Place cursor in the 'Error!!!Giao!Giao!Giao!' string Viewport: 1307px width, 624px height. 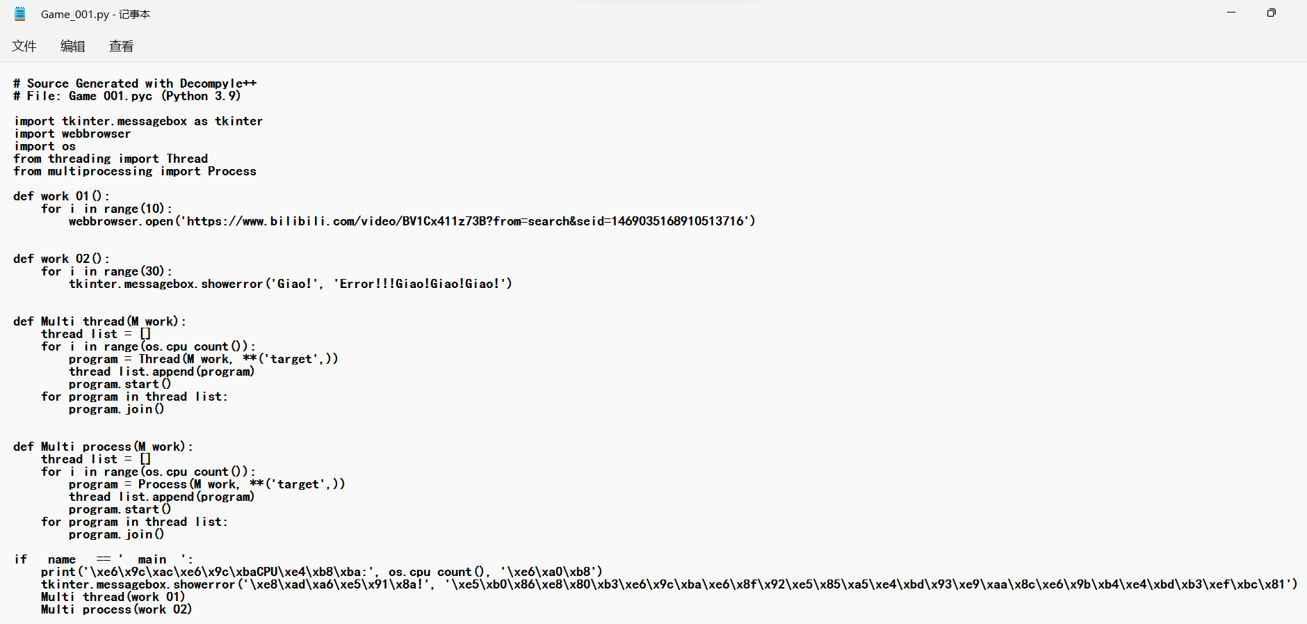pyautogui.click(x=423, y=284)
